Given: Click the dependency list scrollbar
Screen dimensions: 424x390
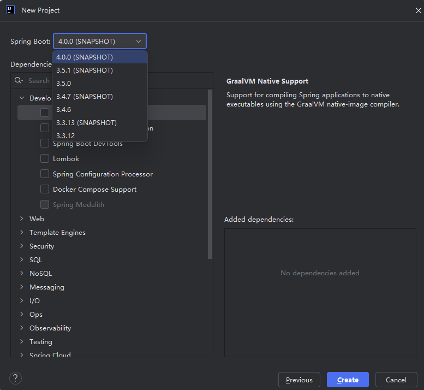Looking at the screenshot, I should (210, 174).
